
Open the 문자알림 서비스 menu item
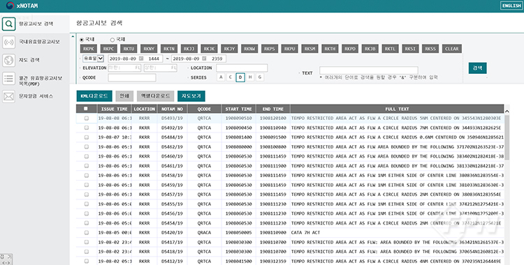(x=36, y=96)
